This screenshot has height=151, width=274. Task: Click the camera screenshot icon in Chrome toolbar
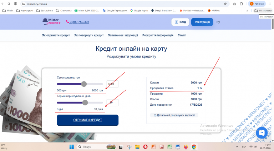pos(235,4)
